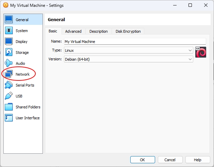This screenshot has height=167, width=214.
Task: Open the Disk Encryption tab
Action: pos(128,31)
